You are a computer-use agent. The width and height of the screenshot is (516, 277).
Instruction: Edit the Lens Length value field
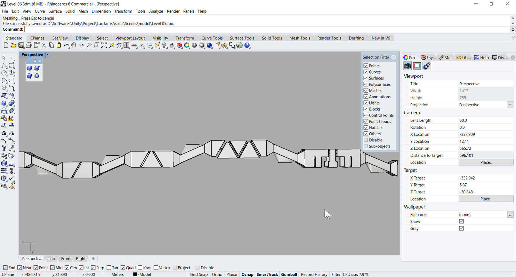coord(486,120)
